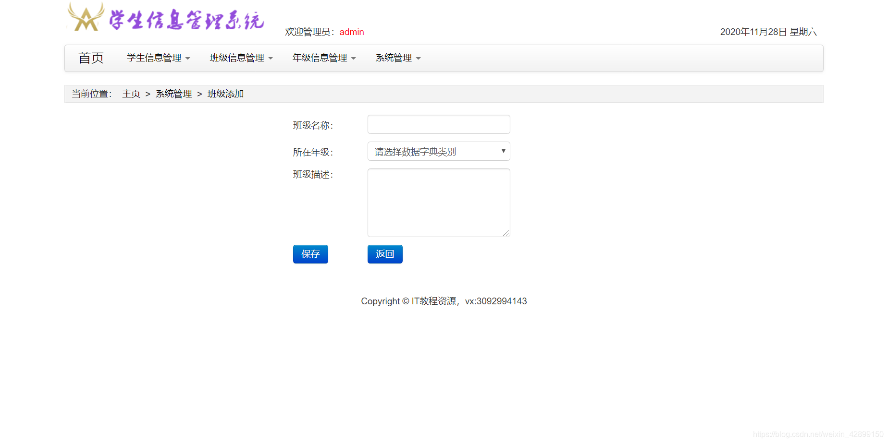Expand the 班级信息管理 dropdown menu
The height and width of the screenshot is (443, 888).
241,58
